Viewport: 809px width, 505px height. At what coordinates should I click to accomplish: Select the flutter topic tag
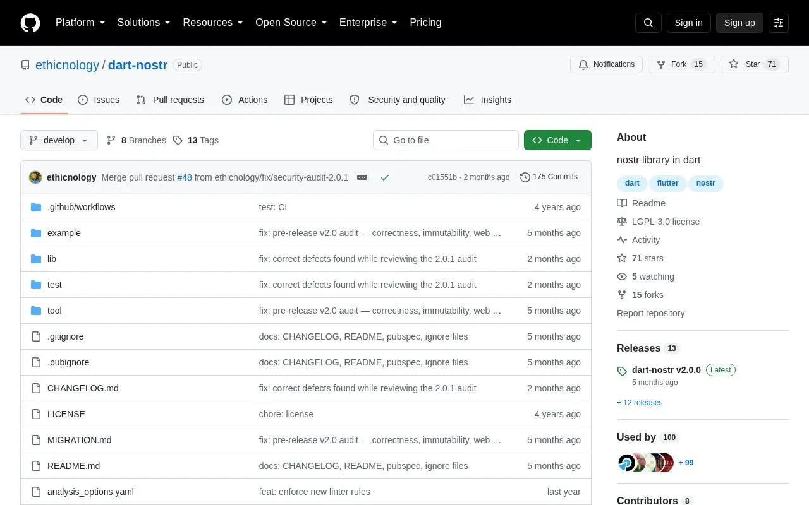pos(667,183)
